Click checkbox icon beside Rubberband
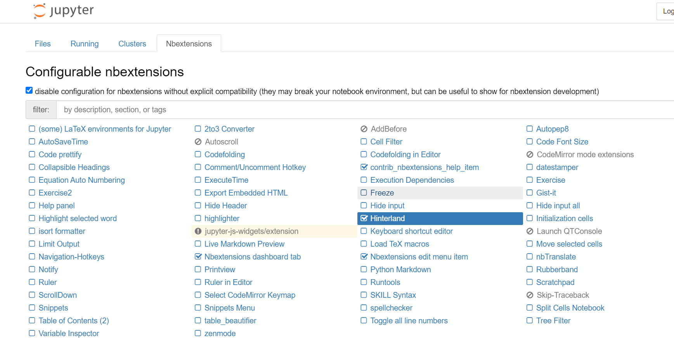Image resolution: width=674 pixels, height=340 pixels. (530, 269)
